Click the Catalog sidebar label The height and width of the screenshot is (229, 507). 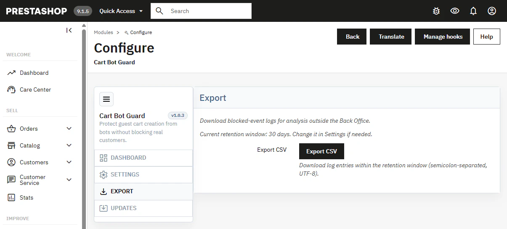tap(30, 145)
